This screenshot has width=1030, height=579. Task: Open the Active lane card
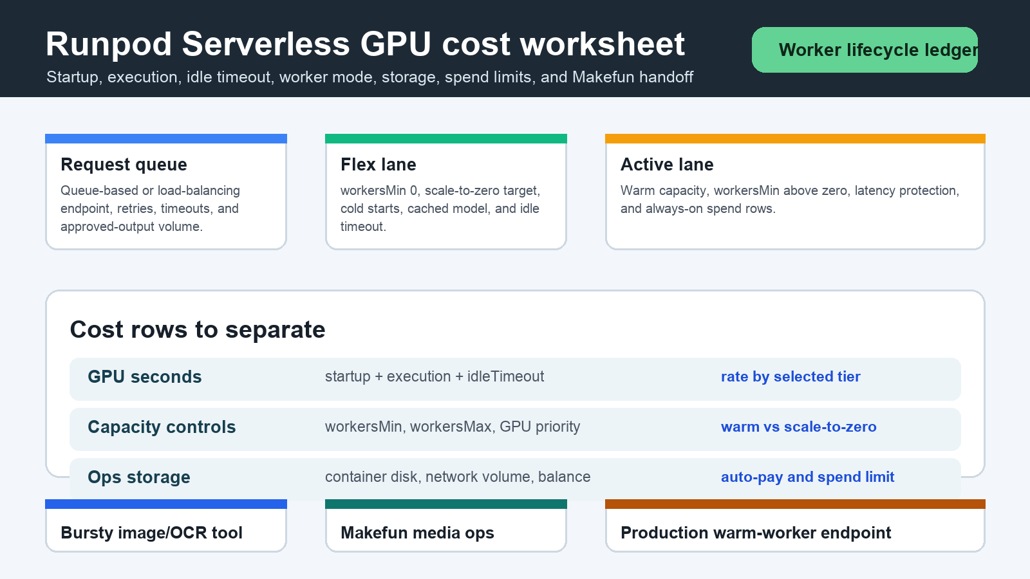click(x=795, y=192)
